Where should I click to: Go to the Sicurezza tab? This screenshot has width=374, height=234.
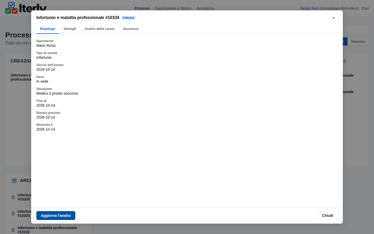[x=131, y=29]
